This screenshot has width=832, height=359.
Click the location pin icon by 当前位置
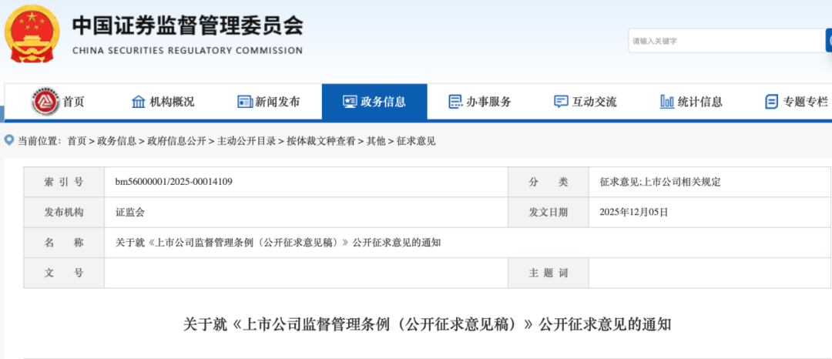pyautogui.click(x=8, y=140)
